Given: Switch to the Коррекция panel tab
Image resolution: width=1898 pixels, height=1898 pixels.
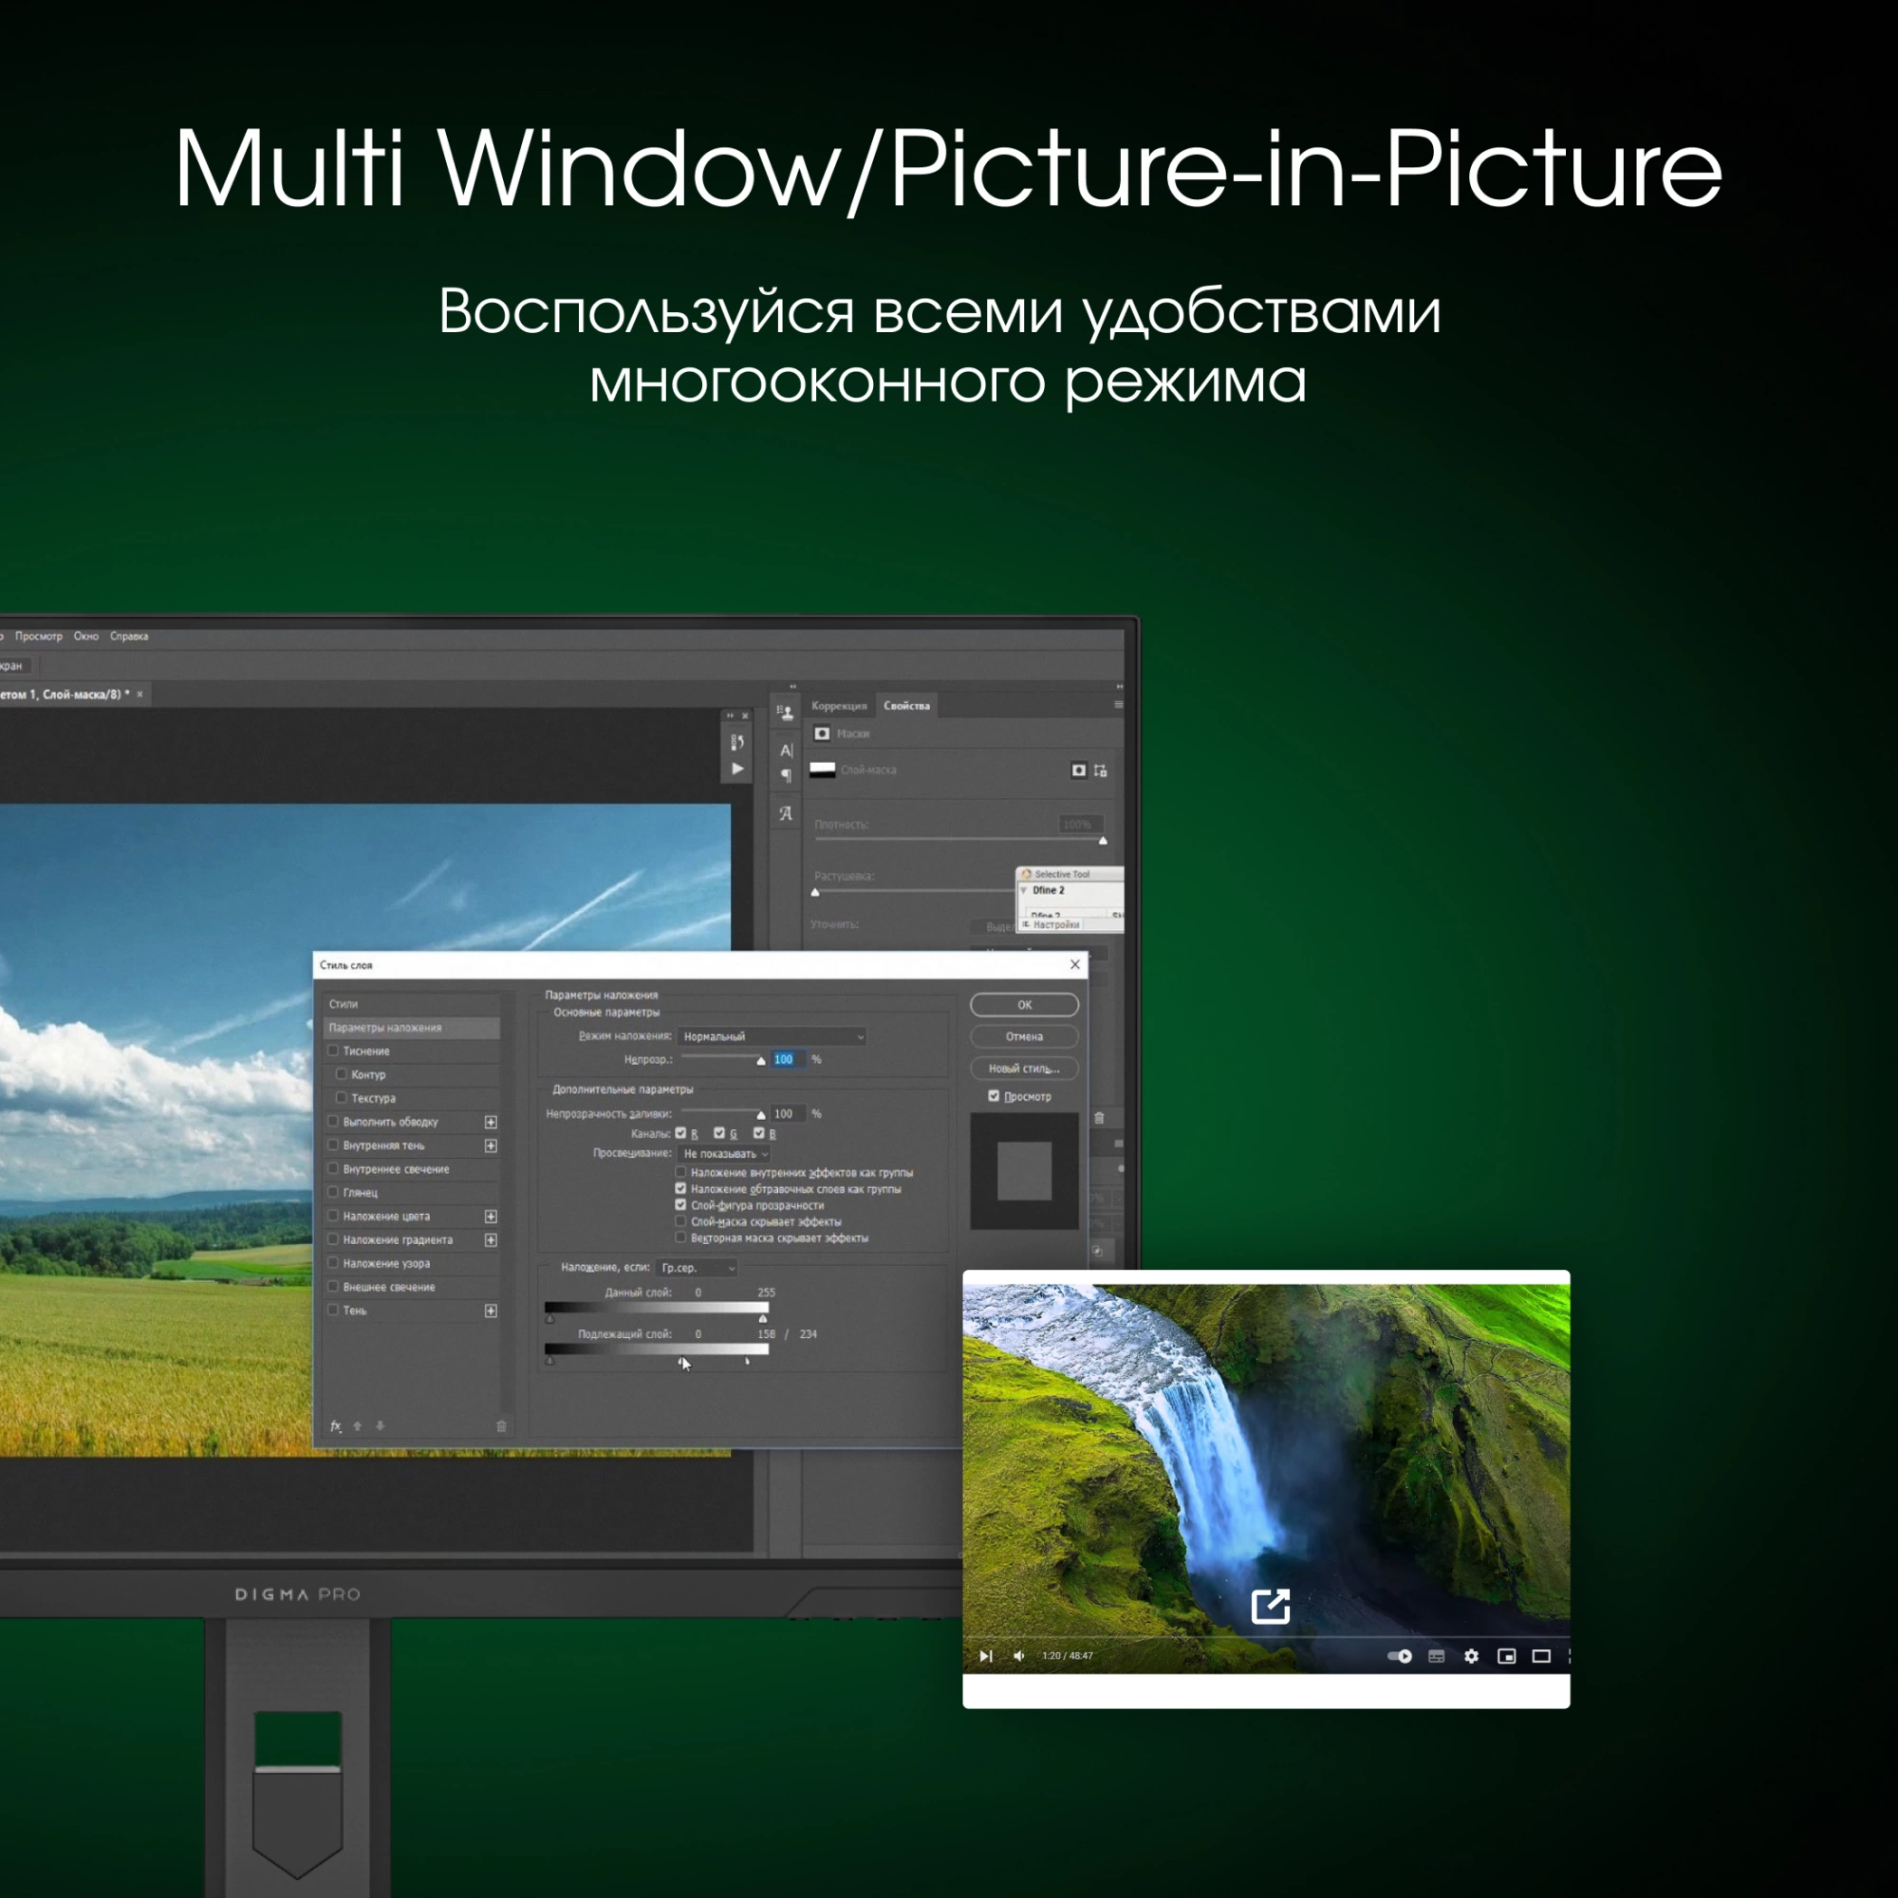Looking at the screenshot, I should (x=838, y=705).
